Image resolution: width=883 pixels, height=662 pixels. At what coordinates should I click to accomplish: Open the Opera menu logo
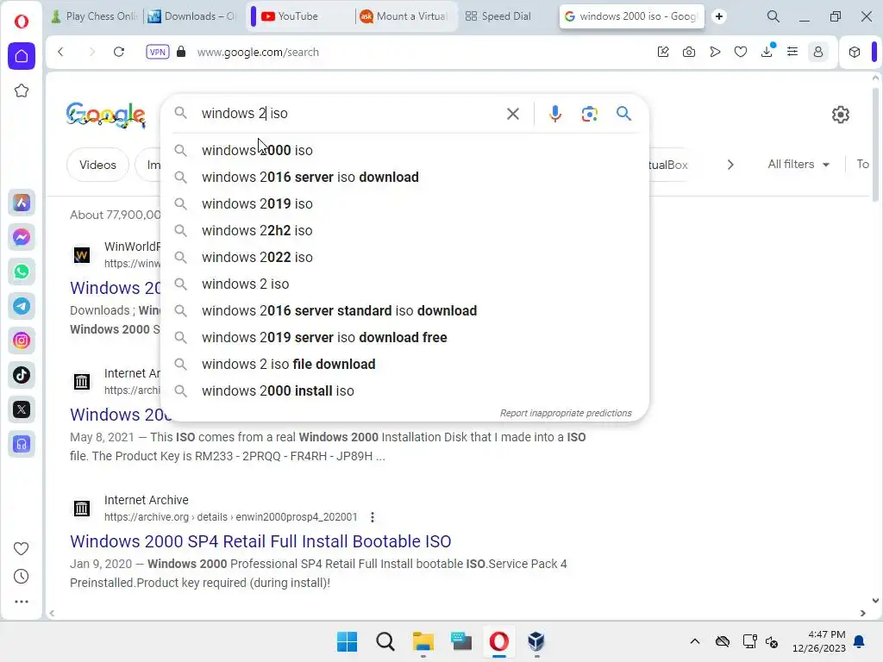coord(22,22)
